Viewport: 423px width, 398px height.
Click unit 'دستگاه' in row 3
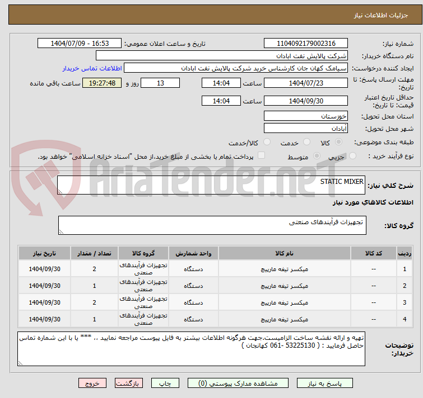193,302
